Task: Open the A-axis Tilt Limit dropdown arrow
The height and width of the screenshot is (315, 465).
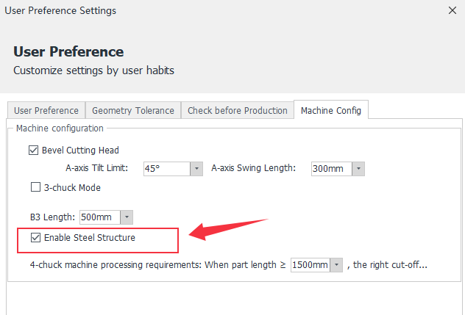Action: tap(196, 169)
